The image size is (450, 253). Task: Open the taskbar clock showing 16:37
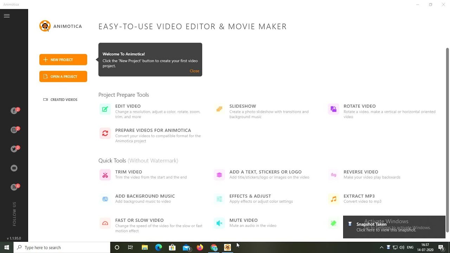pos(425,247)
